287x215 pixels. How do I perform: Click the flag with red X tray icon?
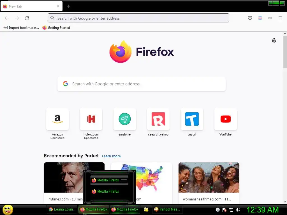point(224,210)
